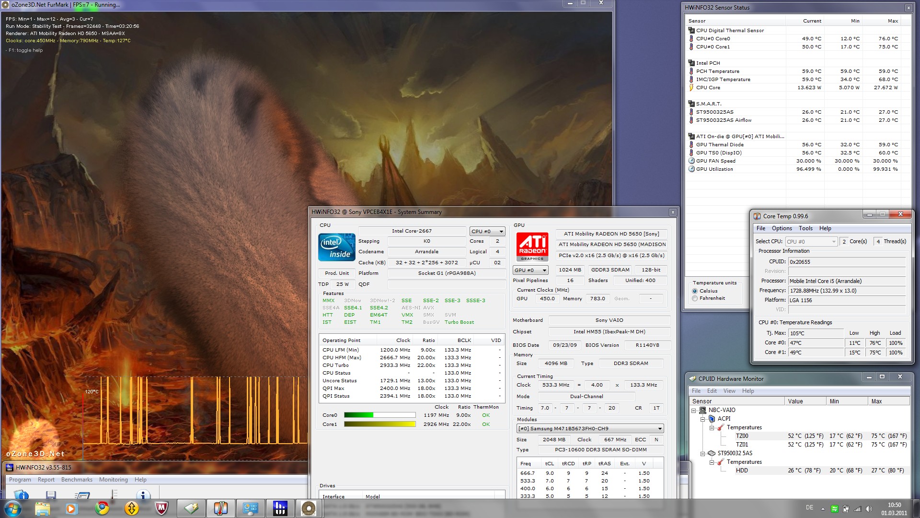Select PCH Temperature sensor row
The image size is (920, 518).
[793, 71]
